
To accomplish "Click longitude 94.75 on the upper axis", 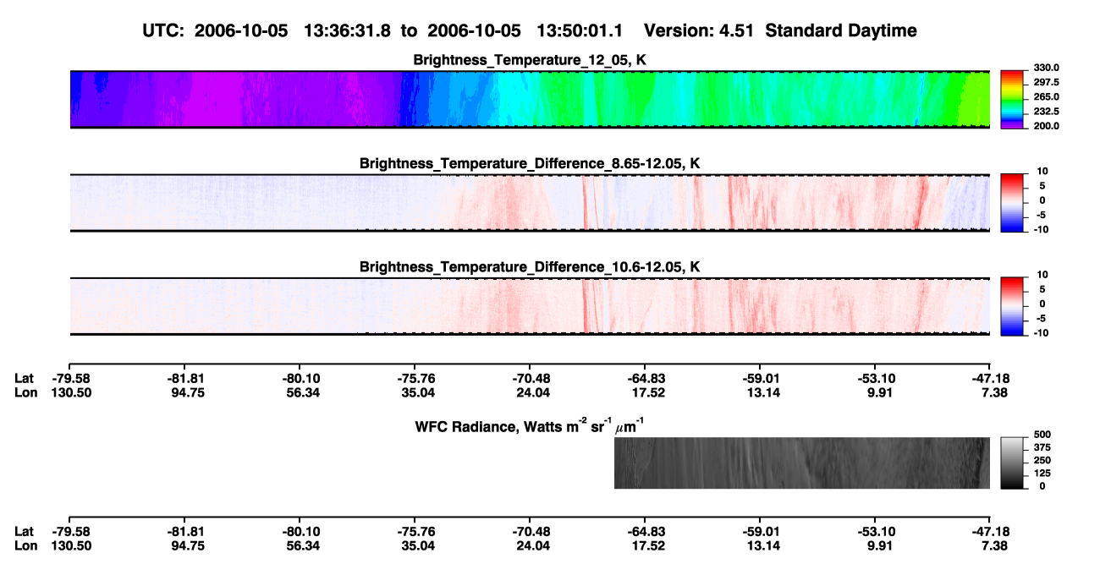I will coord(187,392).
